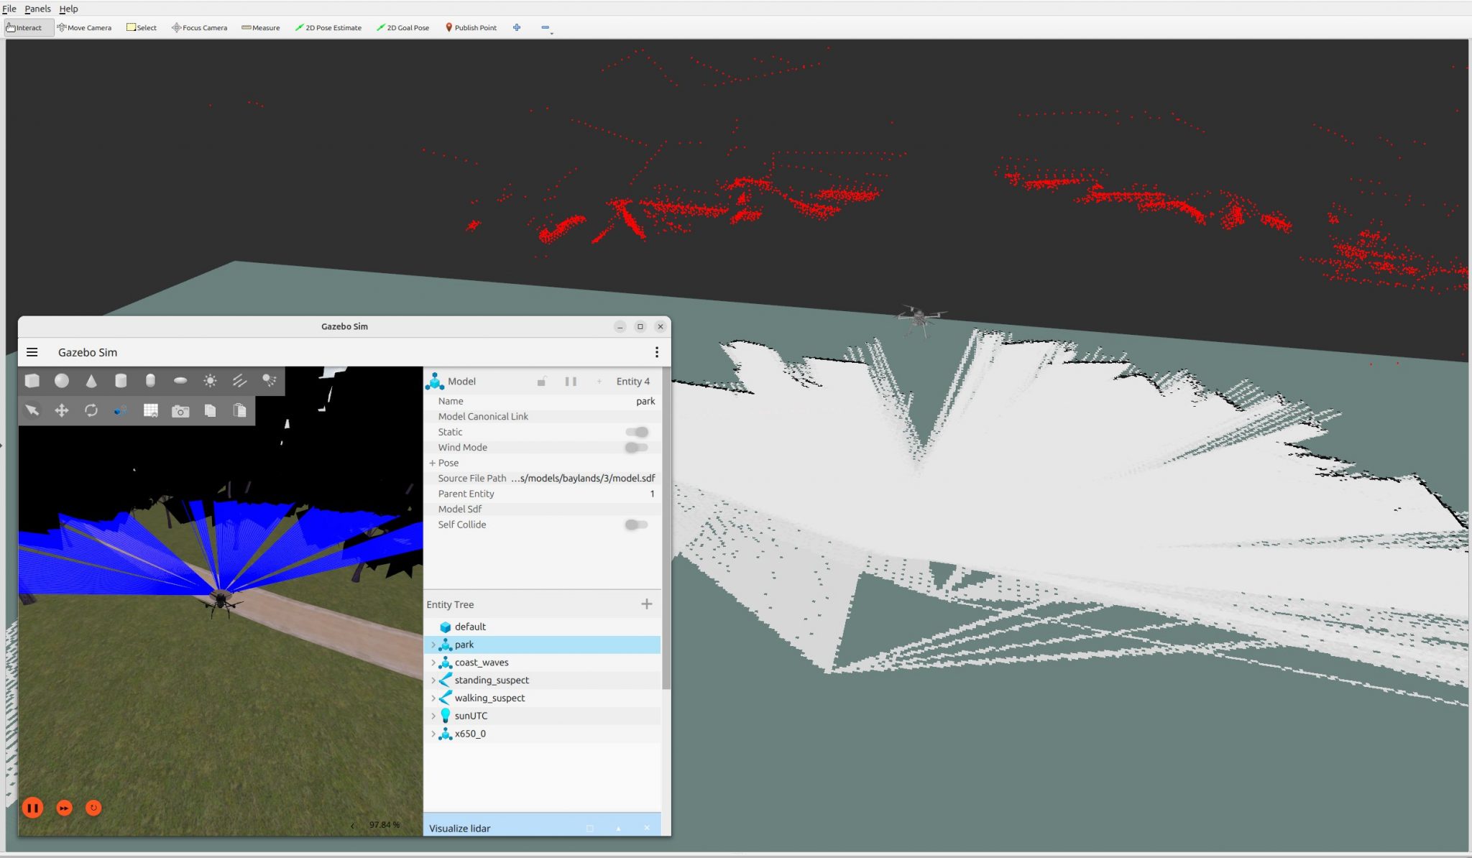Expand the standing_suspect tree node
The image size is (1472, 858).
[x=433, y=681]
